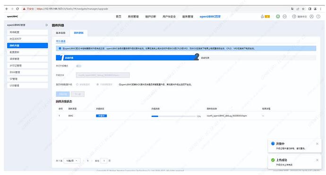Click the light blue start upgrade button

pyautogui.click(x=62, y=94)
